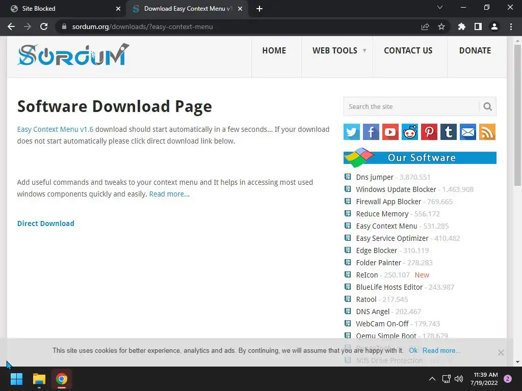Go back to the previous page
This screenshot has height=391, width=522.
pyautogui.click(x=11, y=26)
